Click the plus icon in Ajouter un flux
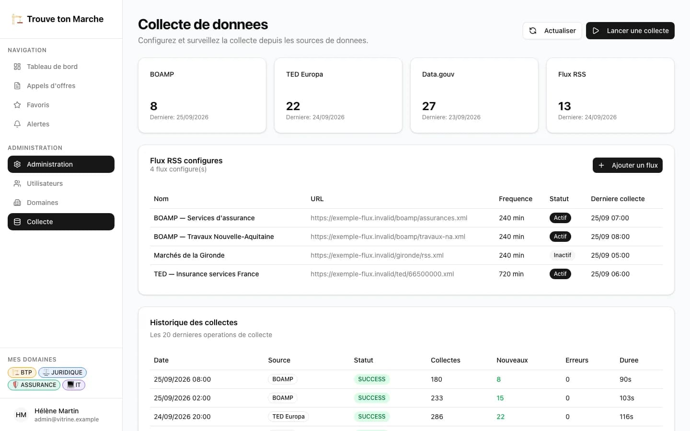Viewport: 690px width, 431px height. (601, 165)
